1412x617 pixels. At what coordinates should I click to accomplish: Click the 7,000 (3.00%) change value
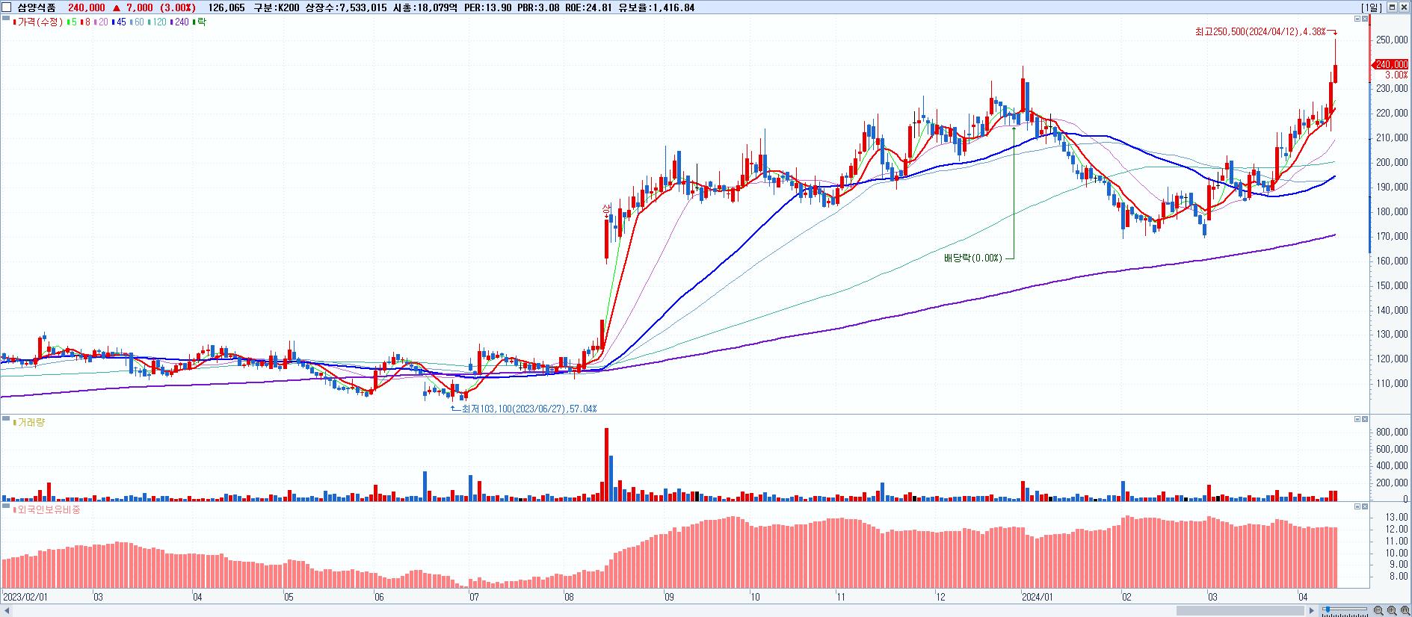tap(162, 7)
